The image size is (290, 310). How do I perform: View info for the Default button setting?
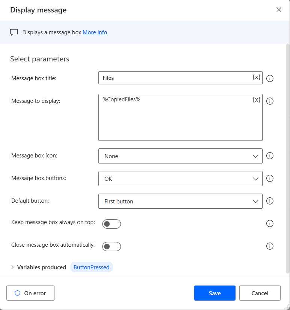pyautogui.click(x=270, y=201)
